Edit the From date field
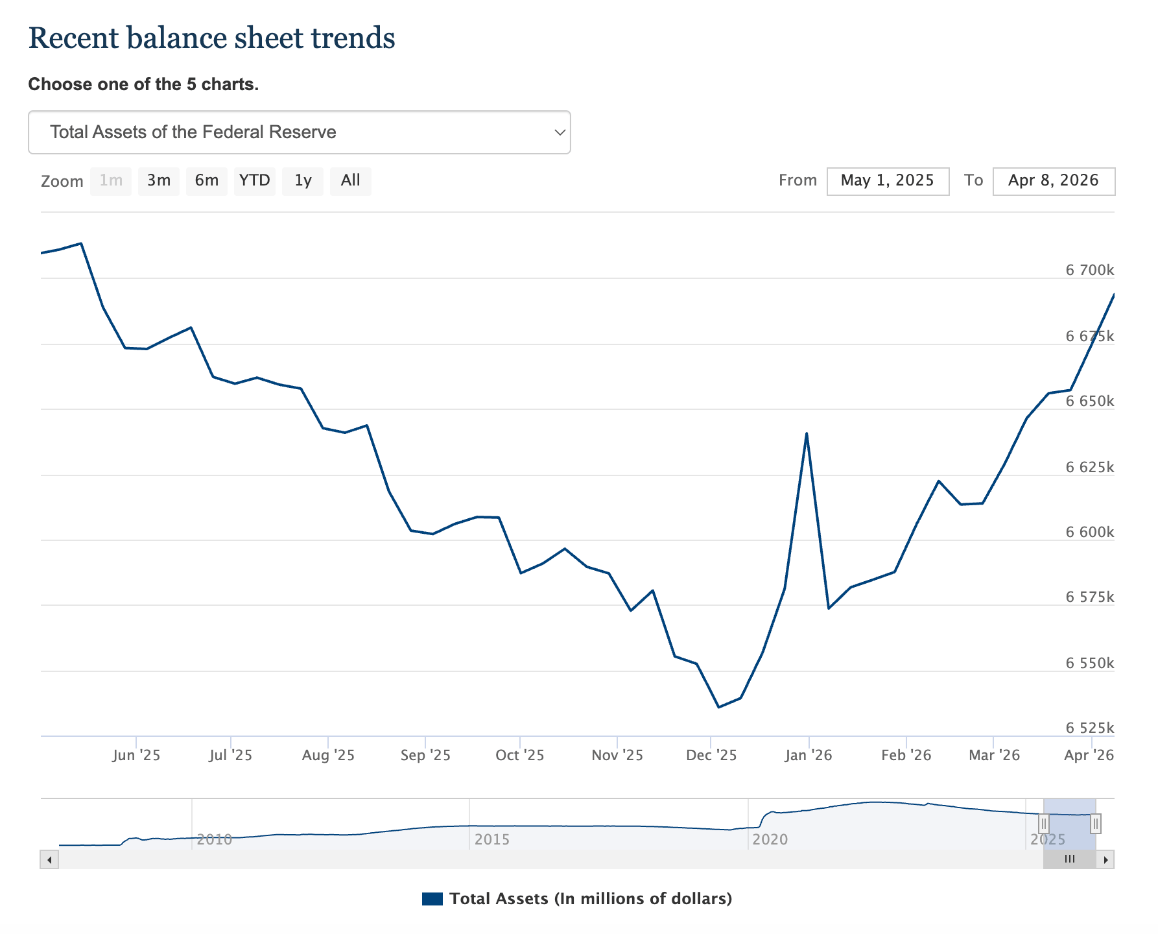 point(888,181)
